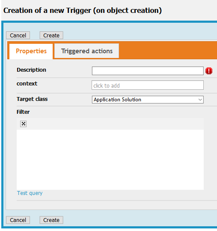217x231 pixels.
Task: Click the red mandatory-field warning icon
Action: click(209, 71)
